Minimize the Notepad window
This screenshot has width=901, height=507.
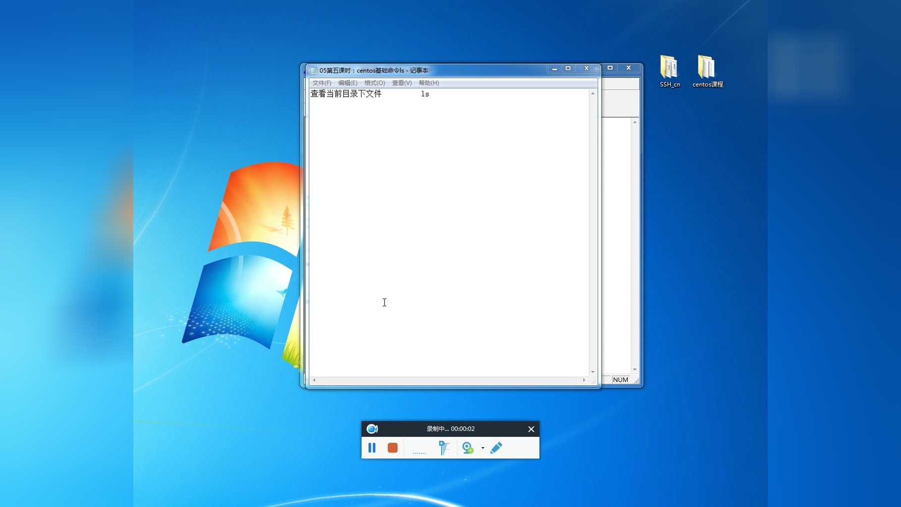click(555, 68)
